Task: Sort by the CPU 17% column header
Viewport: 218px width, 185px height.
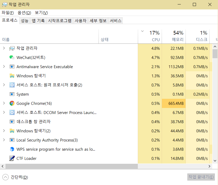Action: coord(150,36)
